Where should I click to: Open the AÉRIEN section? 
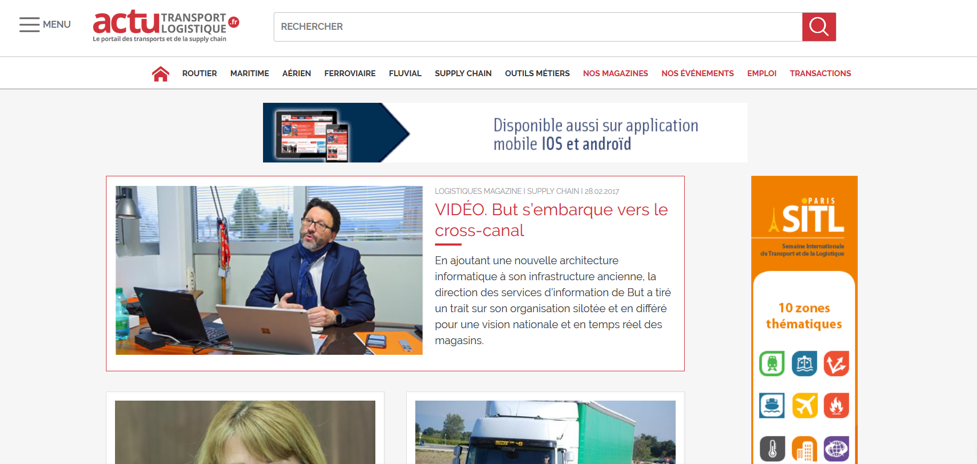point(297,74)
